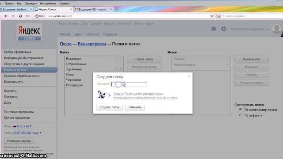
Task: Open the Правка menu
Action: point(9,4)
